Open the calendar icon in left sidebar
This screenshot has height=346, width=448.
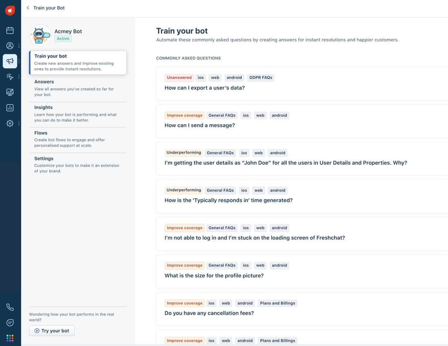tap(10, 30)
